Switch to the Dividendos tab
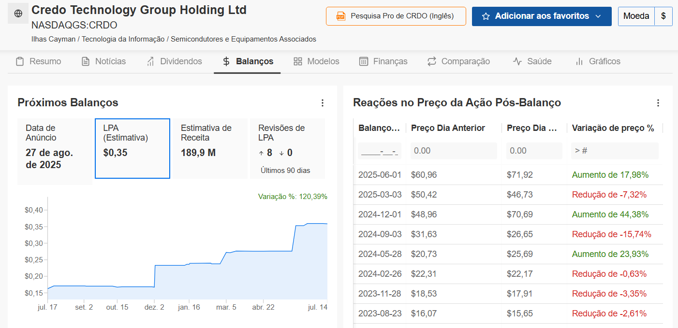 pos(174,61)
